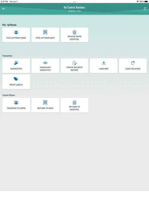The height and width of the screenshot is (199, 149).
Task: Choose PRINT LABELS text
Action: 16,85
